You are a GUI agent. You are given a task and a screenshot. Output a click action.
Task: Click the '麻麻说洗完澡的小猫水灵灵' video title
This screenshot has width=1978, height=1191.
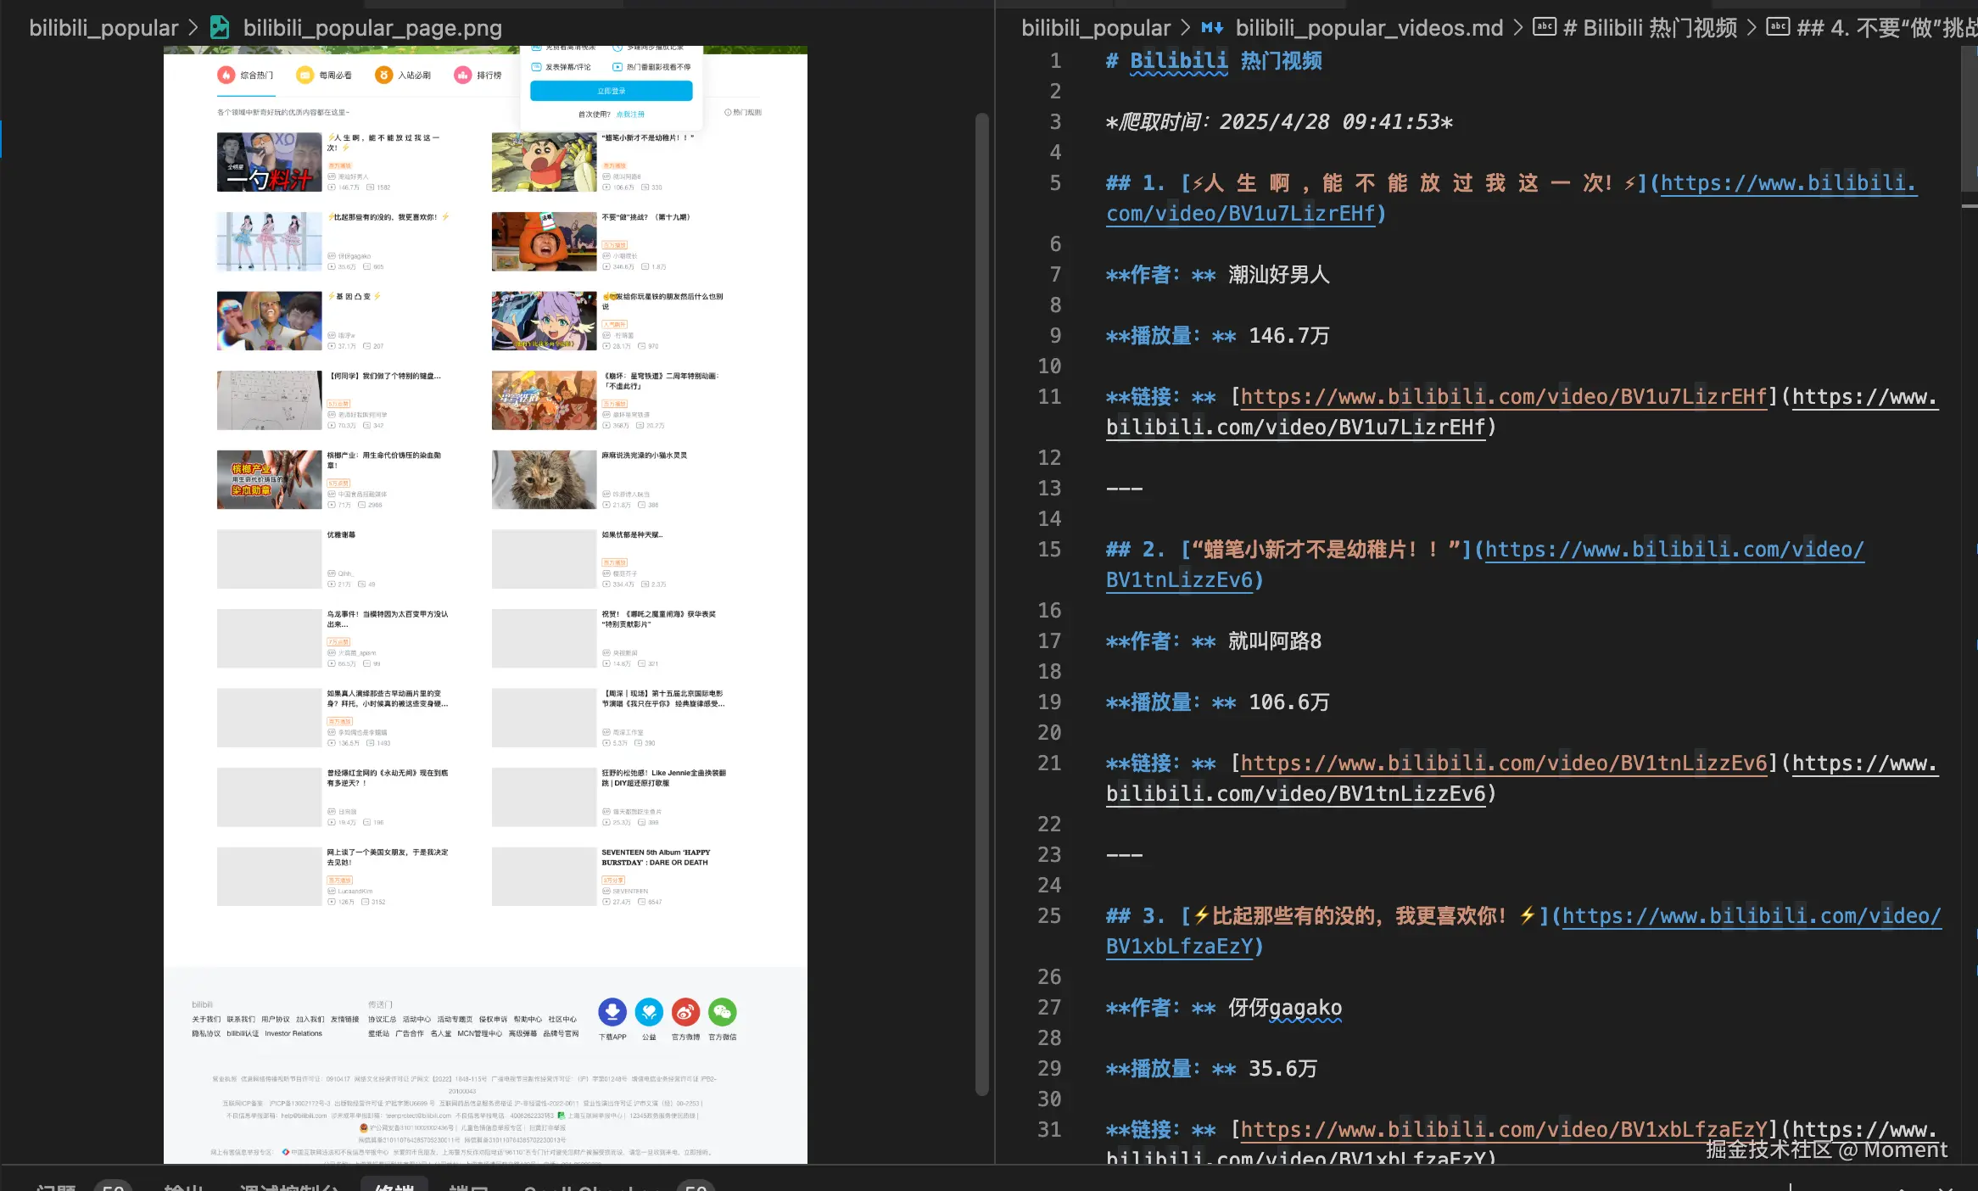(x=645, y=456)
